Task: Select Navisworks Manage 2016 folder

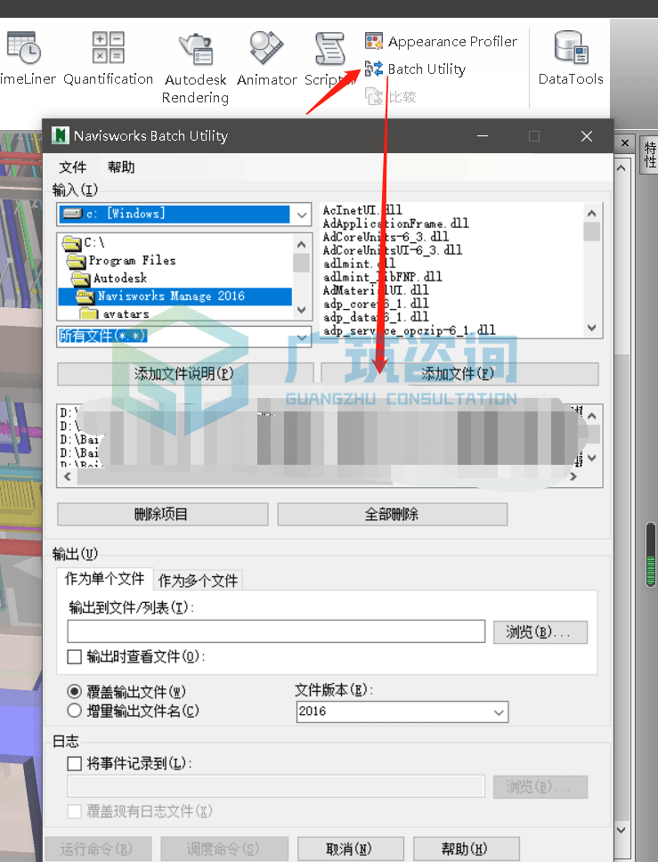Action: [x=175, y=296]
